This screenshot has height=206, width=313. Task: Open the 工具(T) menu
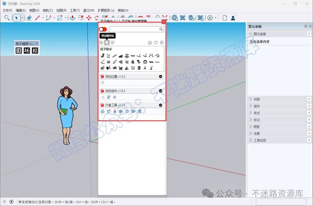click(75, 10)
